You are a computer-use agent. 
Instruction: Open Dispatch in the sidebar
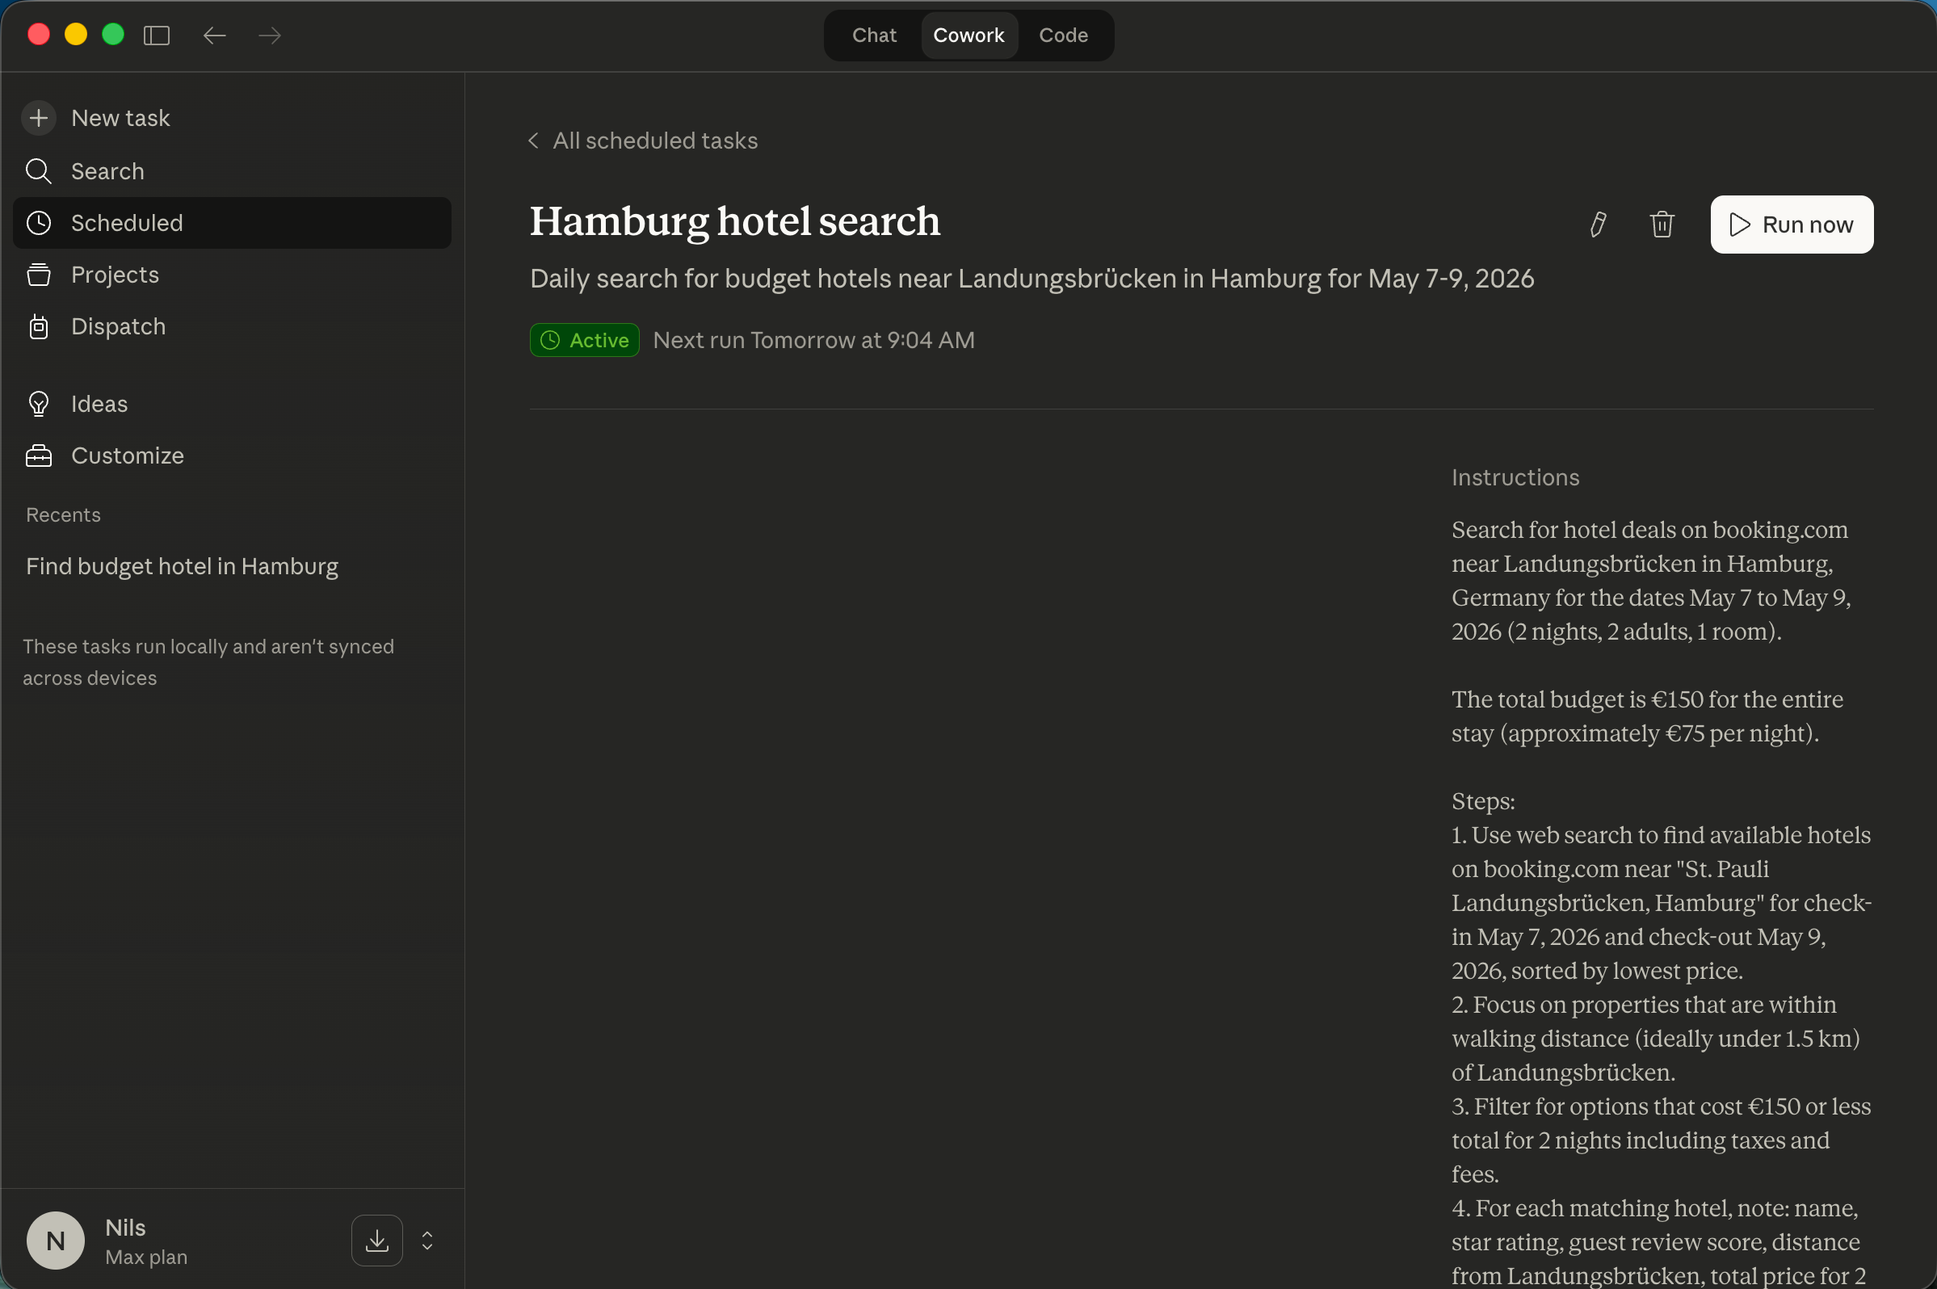click(232, 326)
